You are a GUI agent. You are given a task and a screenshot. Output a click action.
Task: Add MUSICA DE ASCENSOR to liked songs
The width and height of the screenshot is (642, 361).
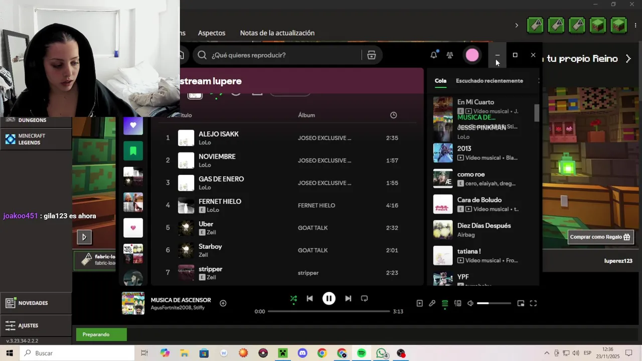coord(223,303)
